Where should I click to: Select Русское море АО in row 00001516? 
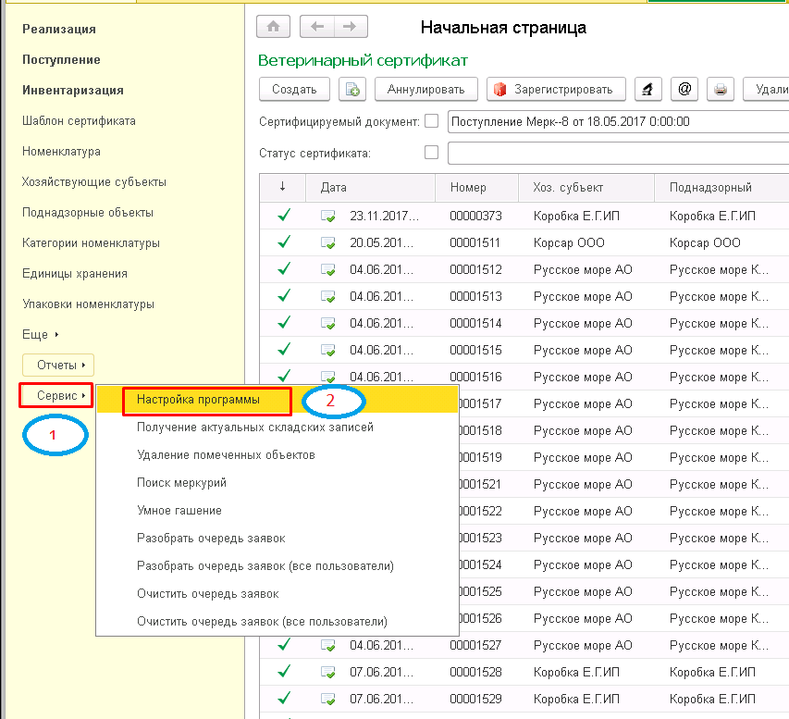tap(583, 377)
